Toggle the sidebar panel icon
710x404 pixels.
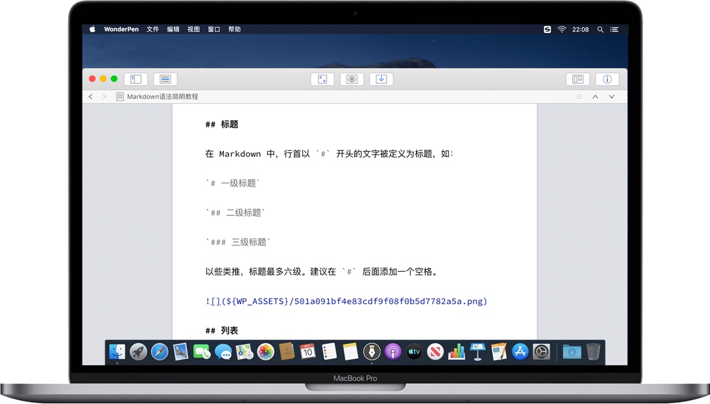pos(136,78)
